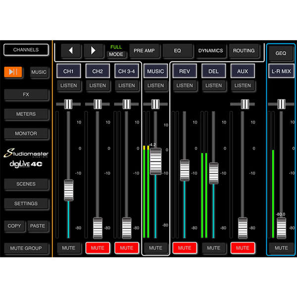Viewport: 297px width, 297px height.
Task: Click the L-R MIX master fader handle
Action: [x=281, y=228]
